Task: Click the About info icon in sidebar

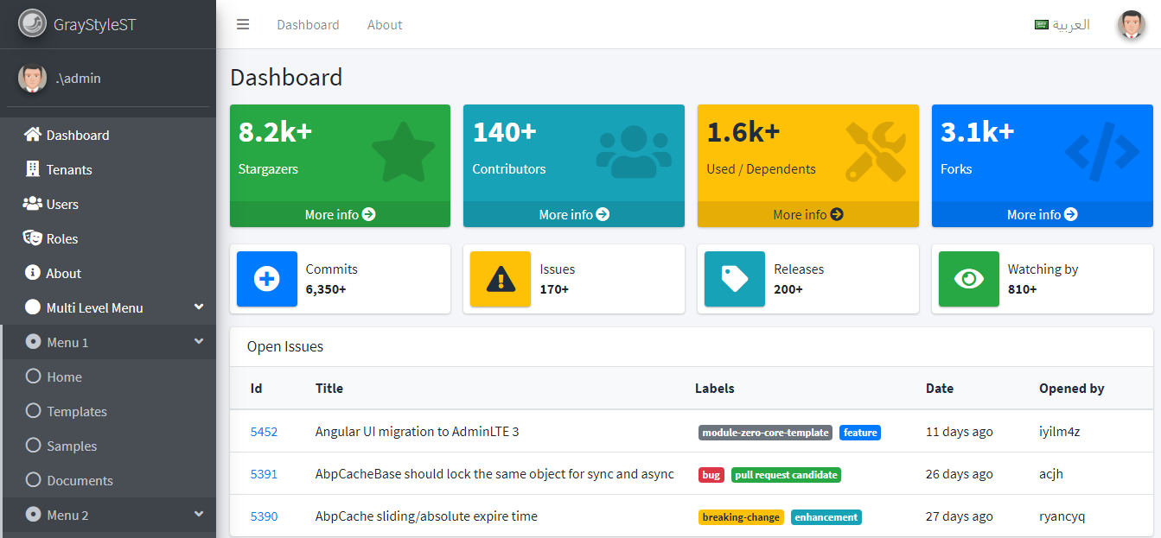Action: coord(32,273)
